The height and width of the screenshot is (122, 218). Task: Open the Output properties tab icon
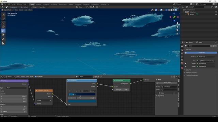coord(182,54)
